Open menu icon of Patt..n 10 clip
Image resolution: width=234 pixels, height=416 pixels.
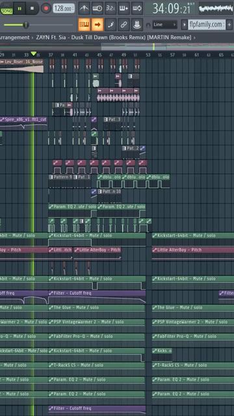point(99,191)
